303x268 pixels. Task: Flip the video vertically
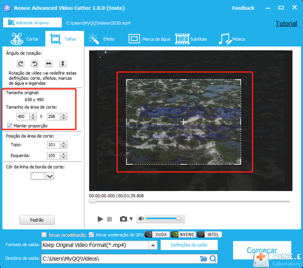coord(62,64)
